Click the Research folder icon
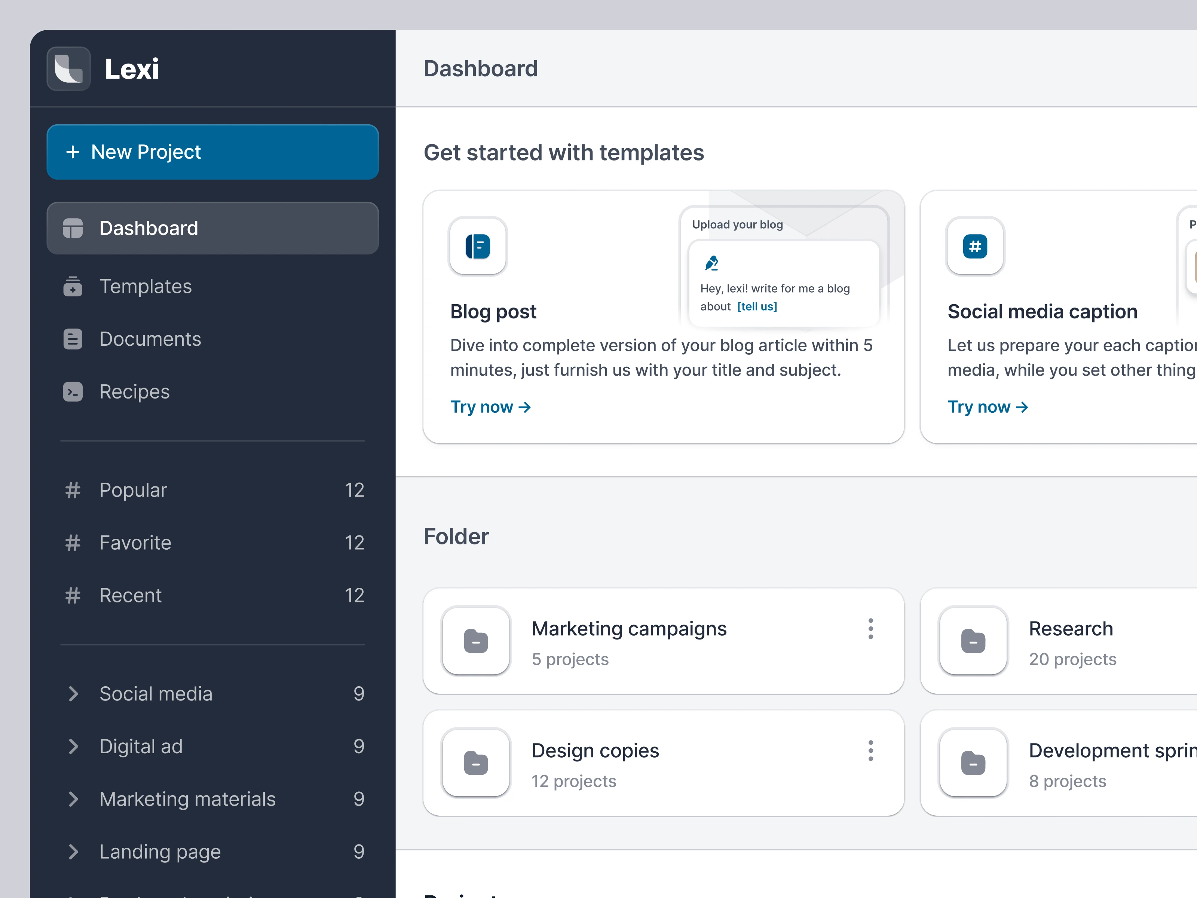Viewport: 1197px width, 898px height. pos(973,641)
